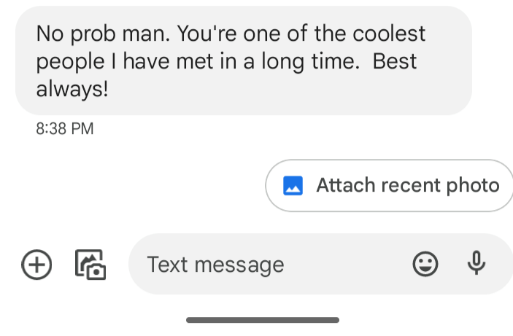
Task: Tap the home gesture bar at bottom
Action: coord(262,320)
